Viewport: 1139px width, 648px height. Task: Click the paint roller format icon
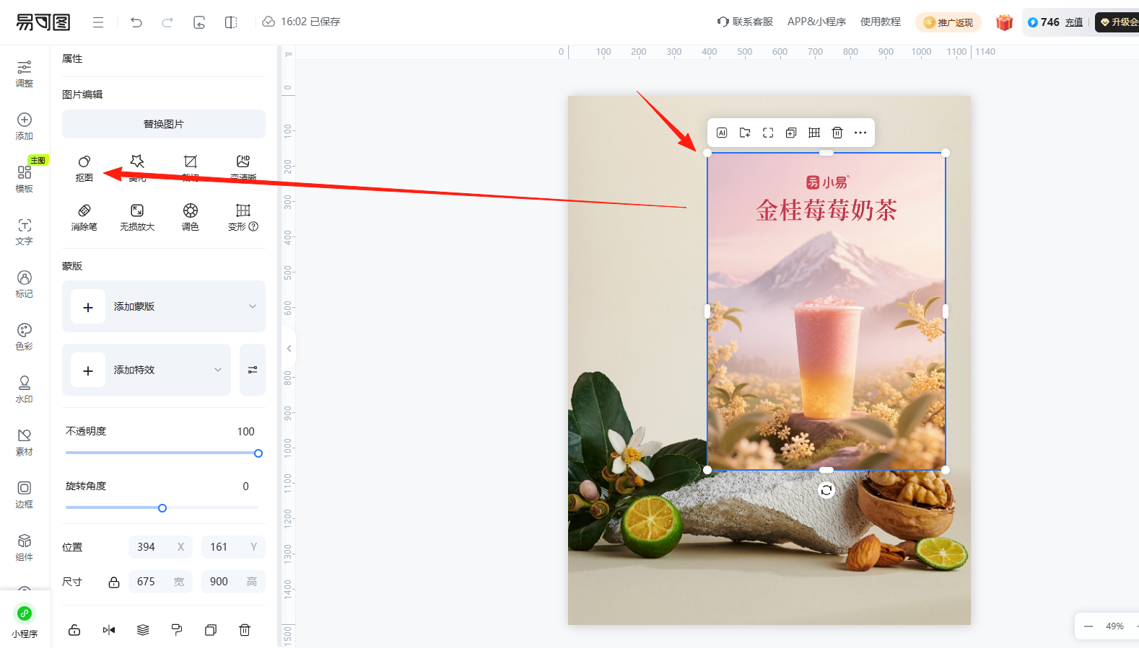(177, 630)
